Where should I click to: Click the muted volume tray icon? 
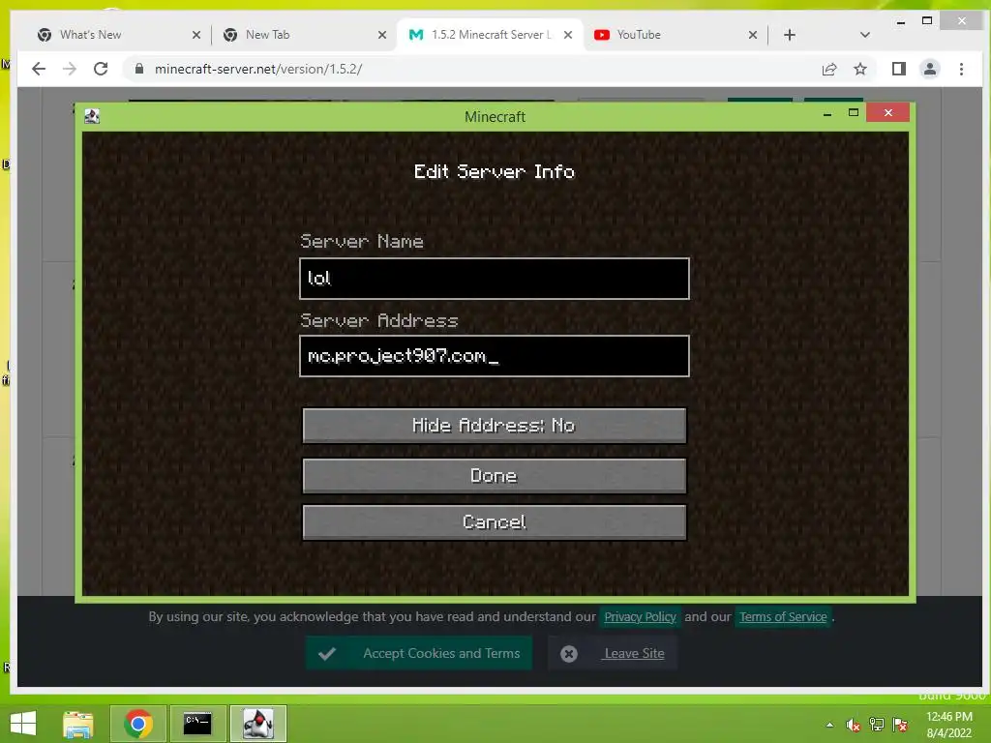coord(853,725)
